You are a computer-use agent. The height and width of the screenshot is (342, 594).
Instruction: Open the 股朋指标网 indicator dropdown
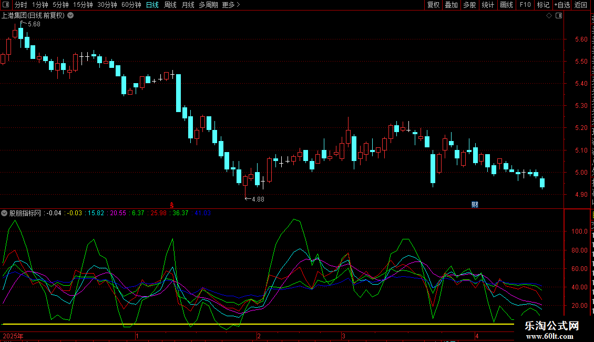(x=4, y=213)
